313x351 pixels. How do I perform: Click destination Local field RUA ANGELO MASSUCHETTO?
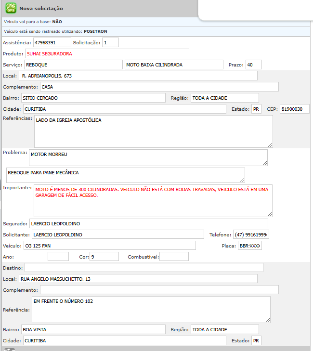click(x=138, y=279)
